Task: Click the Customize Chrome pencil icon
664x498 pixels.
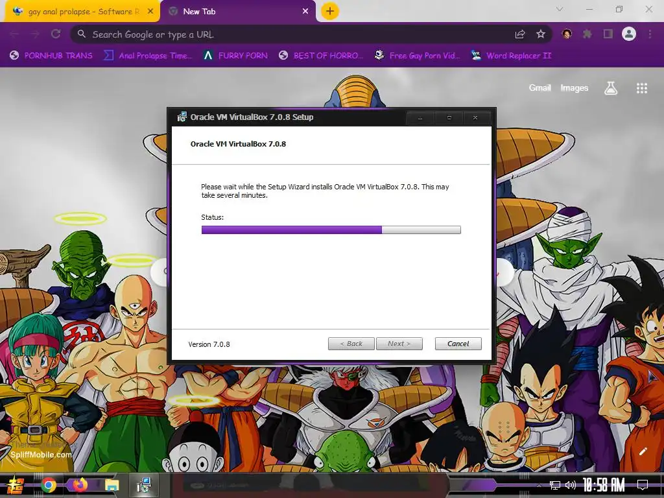Action: tap(643, 451)
